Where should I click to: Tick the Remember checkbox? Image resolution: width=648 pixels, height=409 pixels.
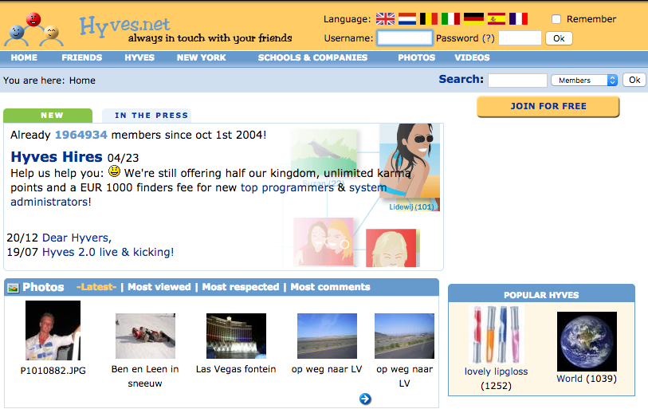556,19
